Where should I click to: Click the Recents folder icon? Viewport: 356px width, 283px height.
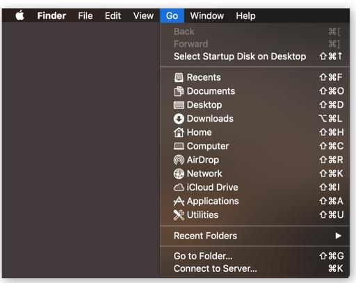pos(179,77)
